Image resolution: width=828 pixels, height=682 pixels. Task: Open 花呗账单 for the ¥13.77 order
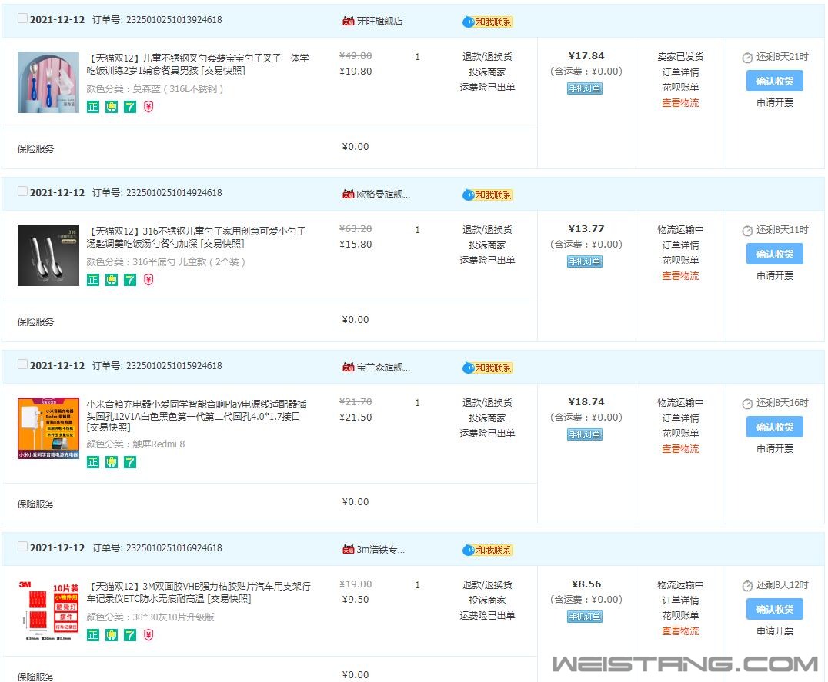(x=680, y=260)
